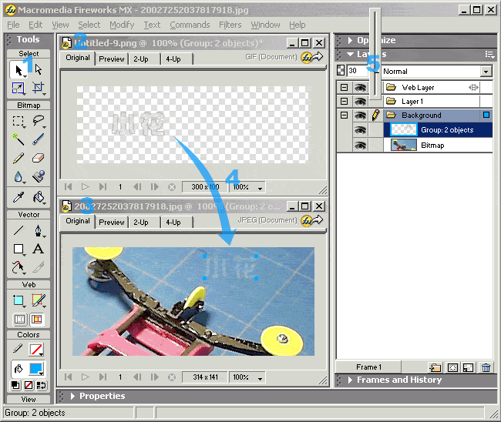The height and width of the screenshot is (422, 501).
Task: Hide the Web Layer eye icon
Action: coord(360,88)
